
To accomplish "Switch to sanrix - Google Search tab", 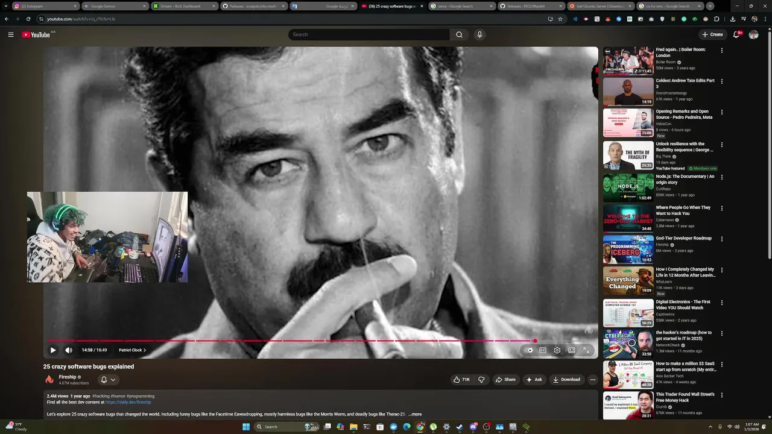I will pos(461,6).
